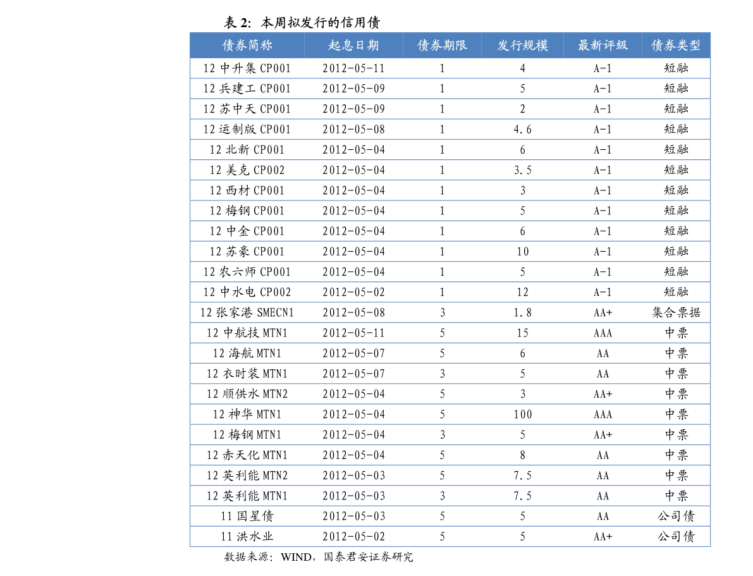
Task: Click rating AA+ in 12张家港SMECN1 row
Action: pyautogui.click(x=603, y=313)
